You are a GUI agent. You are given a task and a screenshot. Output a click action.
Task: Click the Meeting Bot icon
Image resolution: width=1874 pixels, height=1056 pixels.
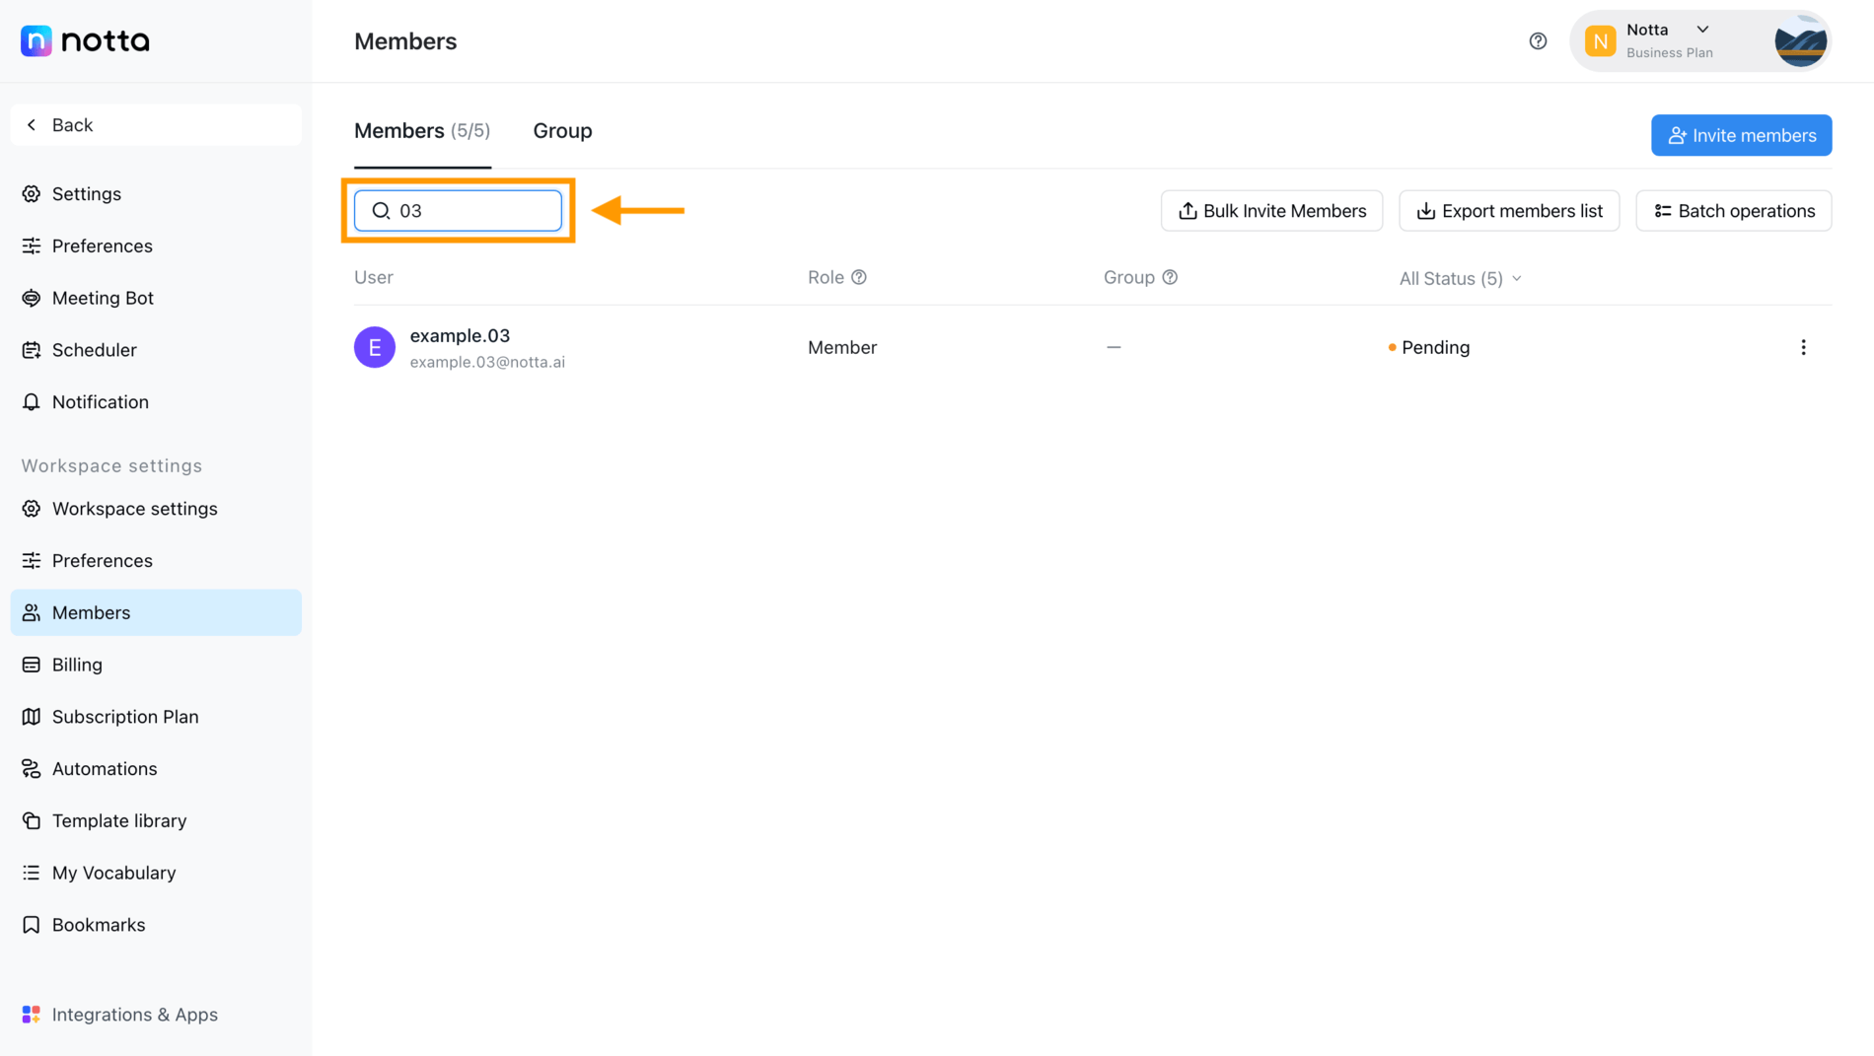[x=32, y=298]
